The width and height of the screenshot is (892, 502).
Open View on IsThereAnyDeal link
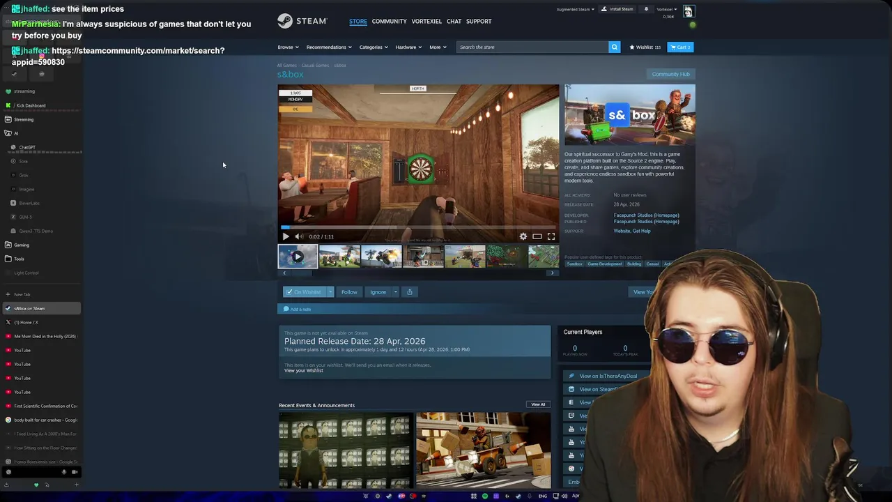point(608,376)
